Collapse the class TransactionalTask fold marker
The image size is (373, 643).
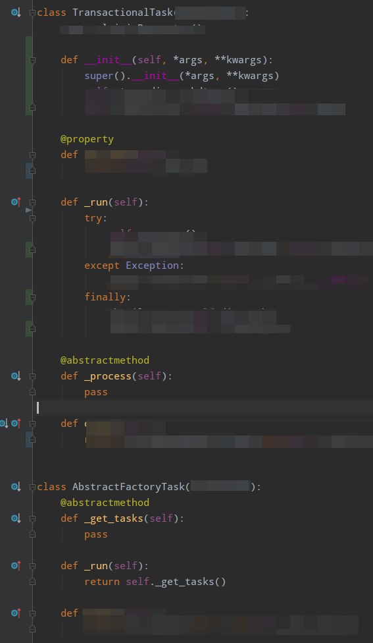pos(32,13)
